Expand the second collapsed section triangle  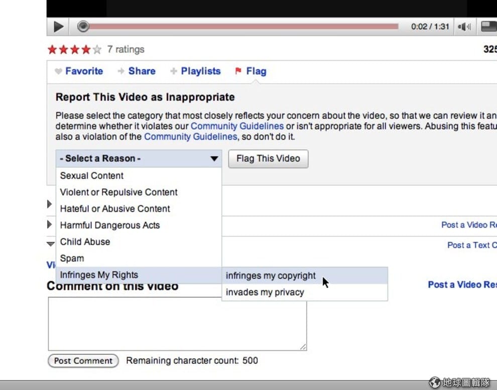tap(49, 224)
